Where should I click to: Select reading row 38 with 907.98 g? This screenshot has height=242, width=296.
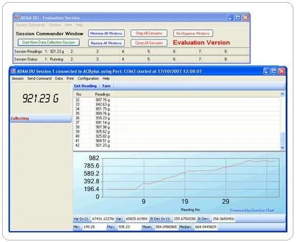177,127
